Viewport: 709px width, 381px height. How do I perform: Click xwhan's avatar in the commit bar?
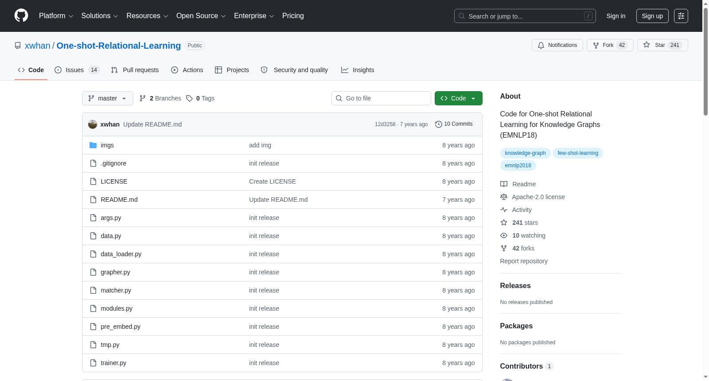pyautogui.click(x=93, y=124)
